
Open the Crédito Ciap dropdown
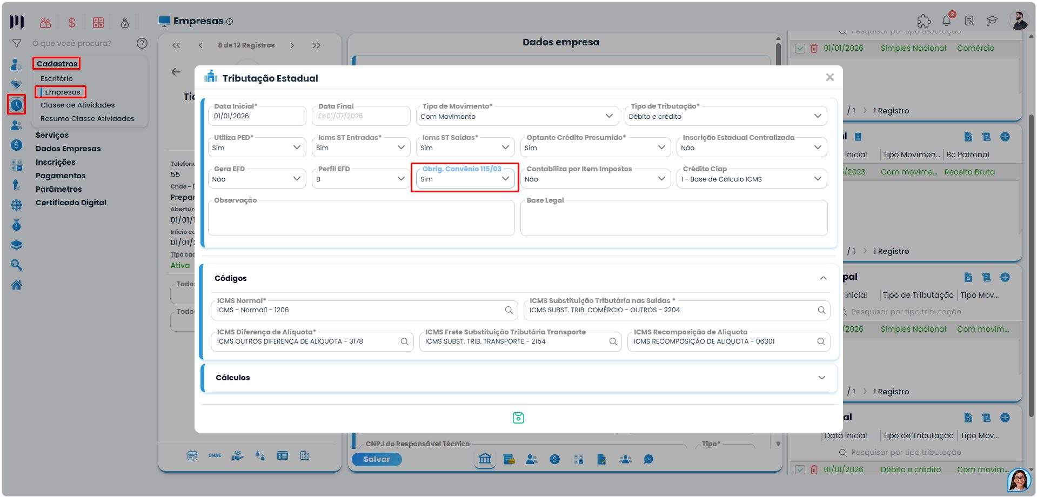752,179
